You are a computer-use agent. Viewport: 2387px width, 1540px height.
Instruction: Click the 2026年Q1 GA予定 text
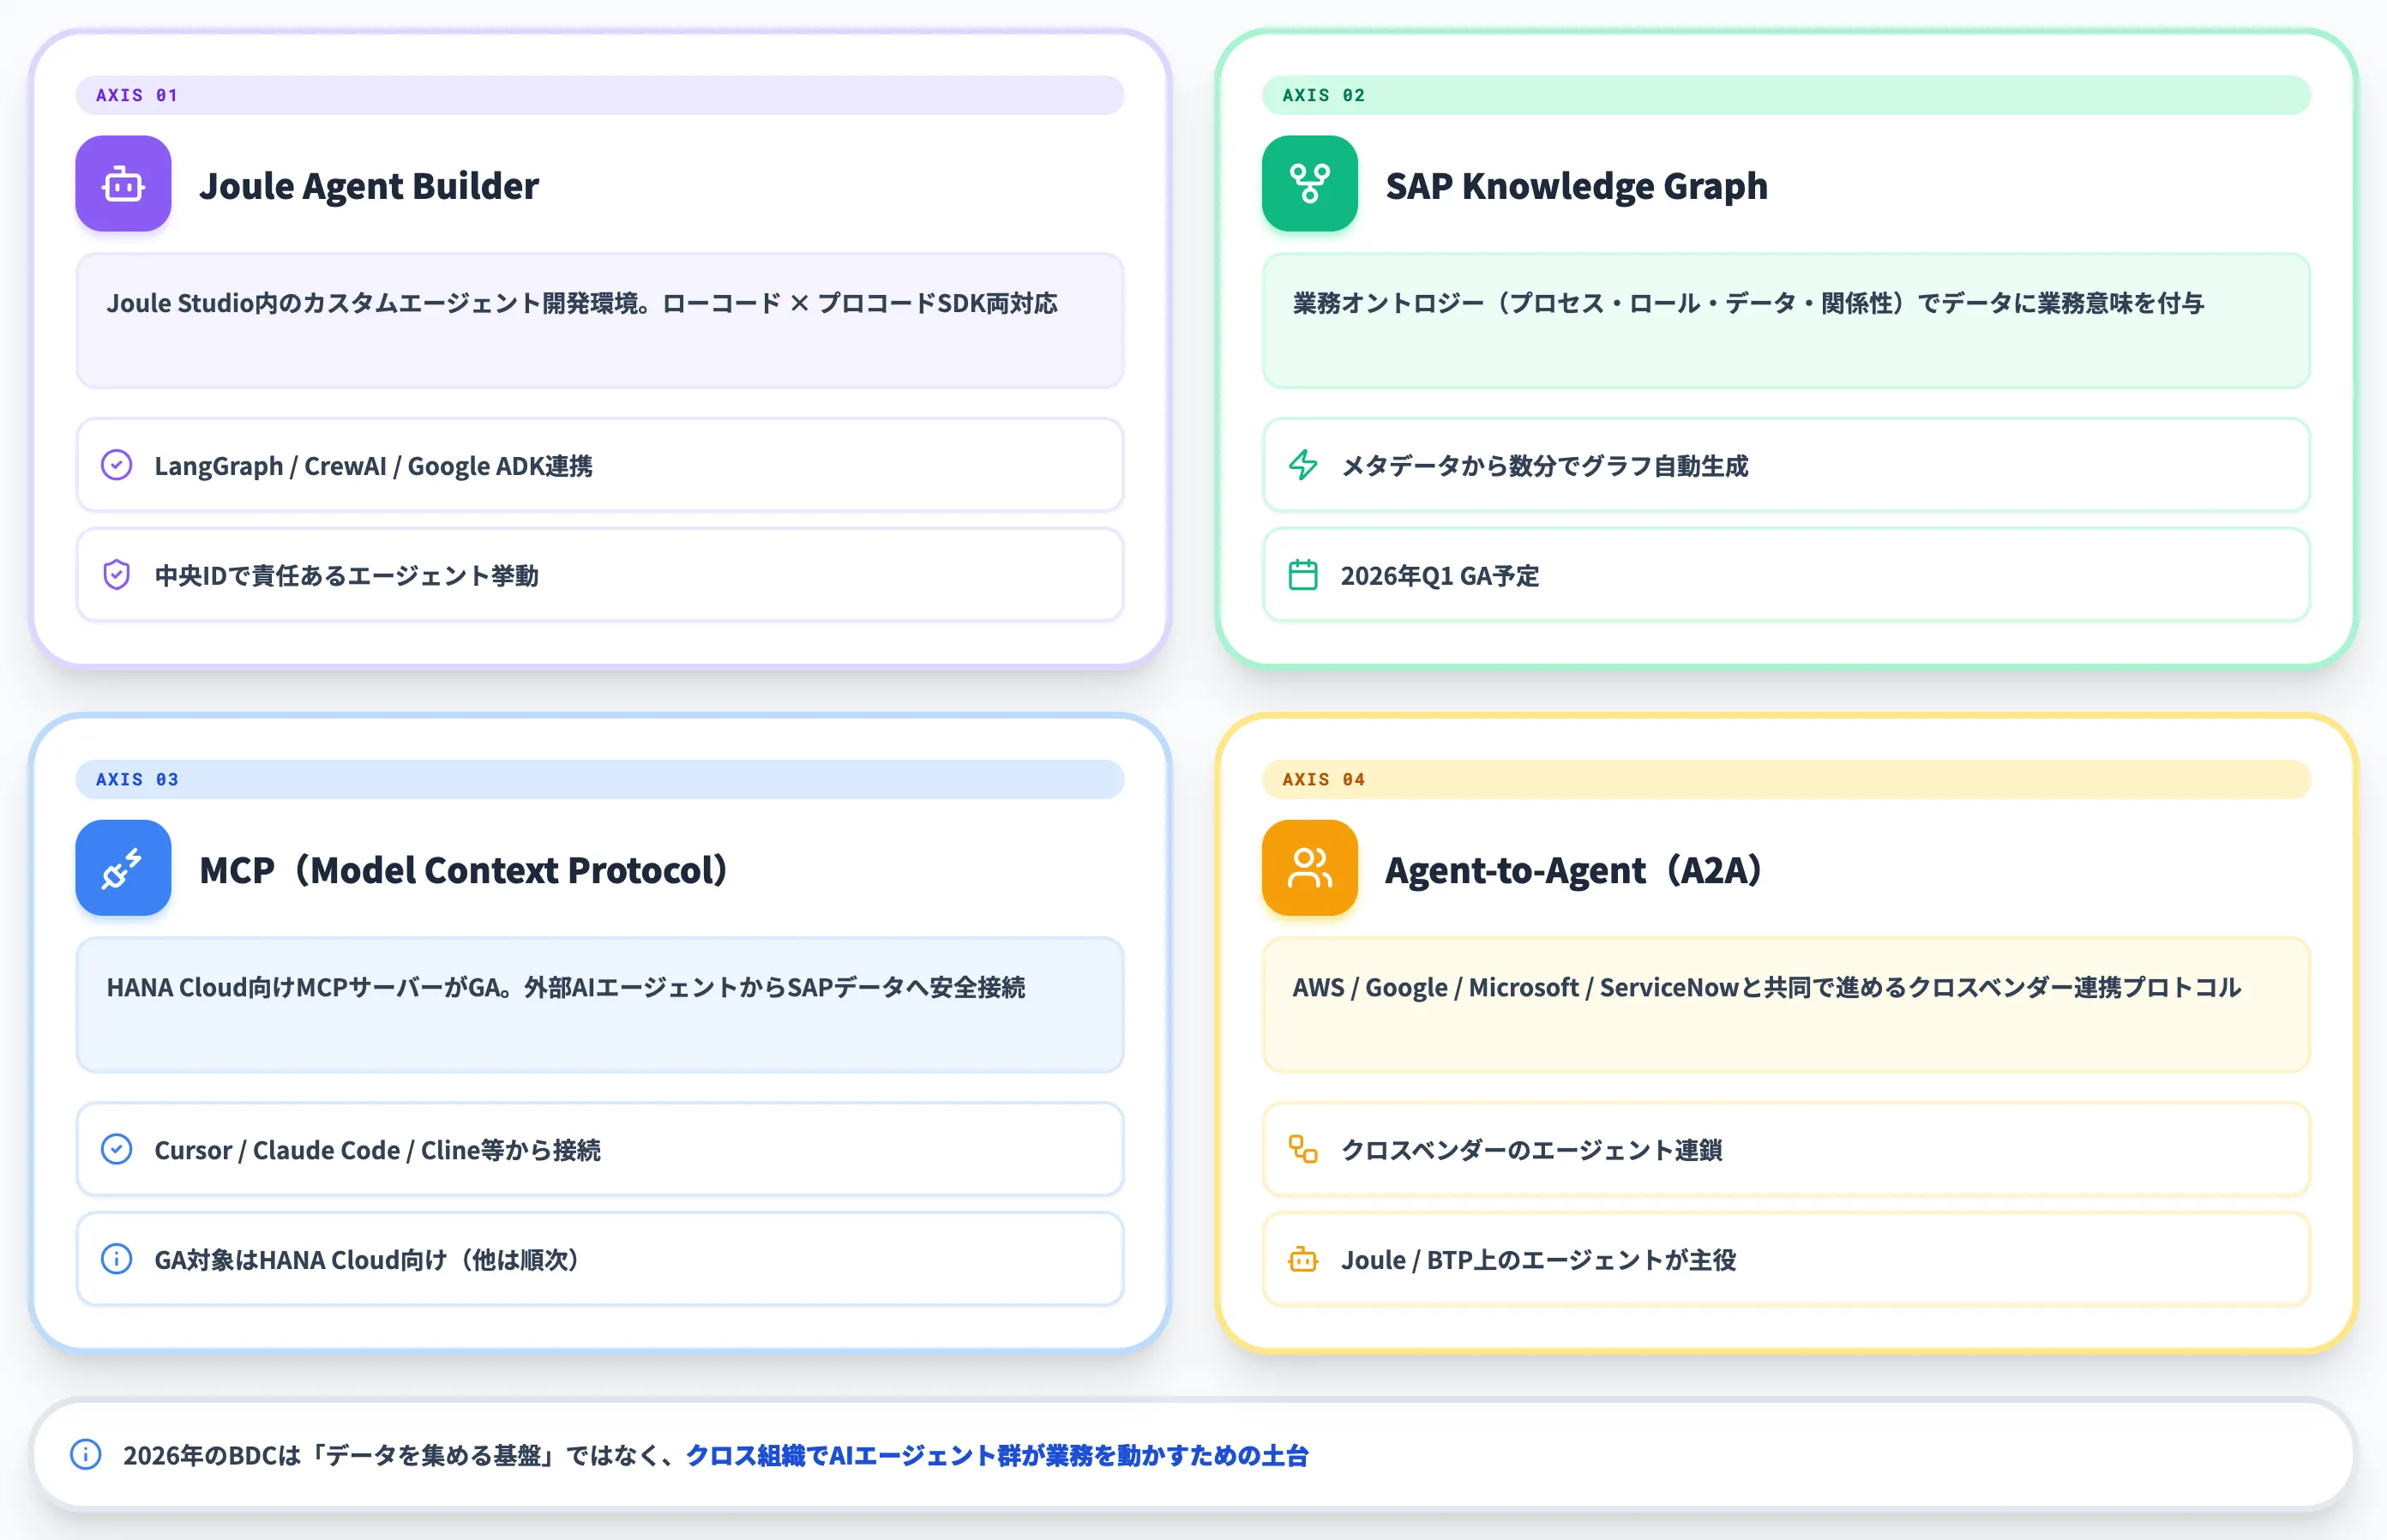point(1439,576)
